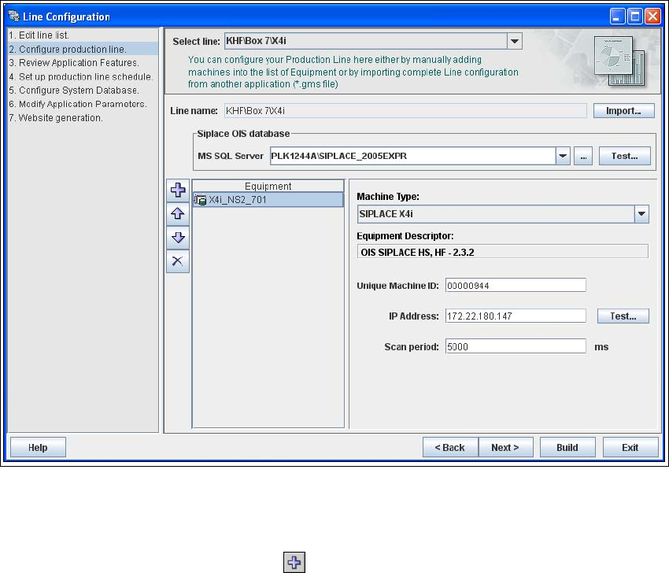669x573 pixels.
Task: Close the Line Configuration window
Action: tap(652, 17)
